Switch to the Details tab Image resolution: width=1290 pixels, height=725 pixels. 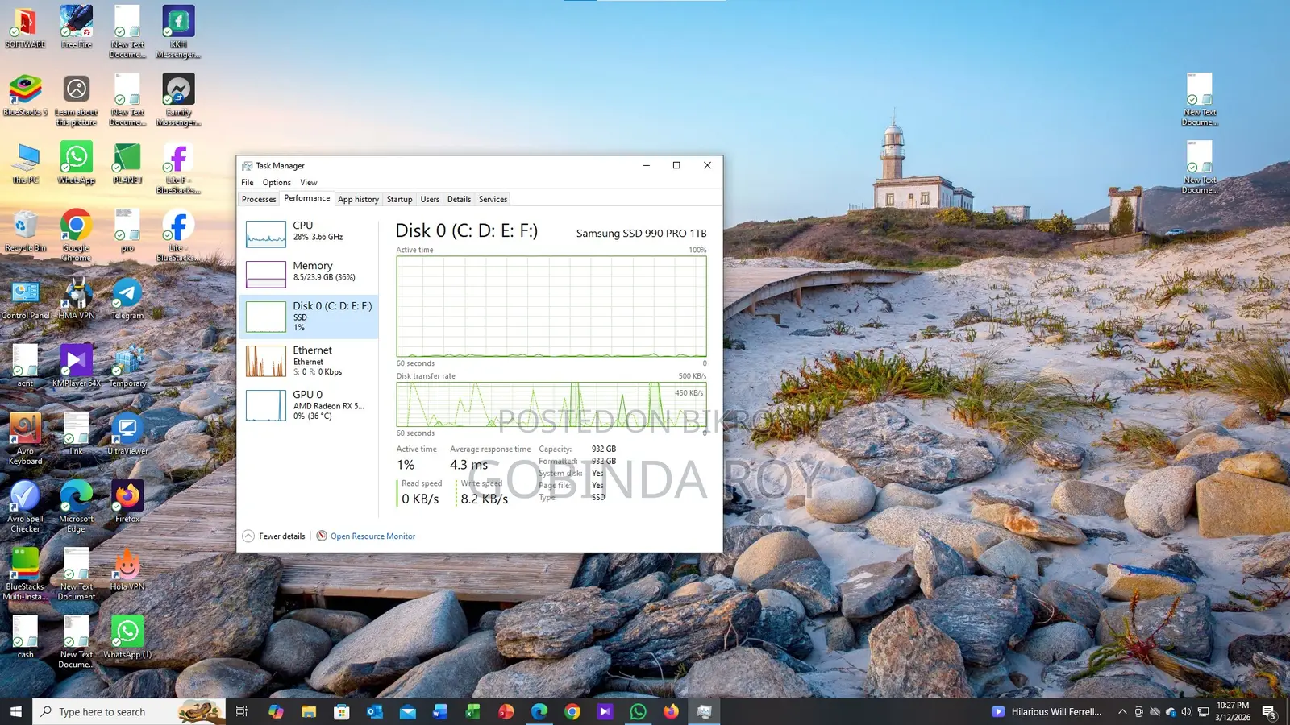tap(459, 199)
